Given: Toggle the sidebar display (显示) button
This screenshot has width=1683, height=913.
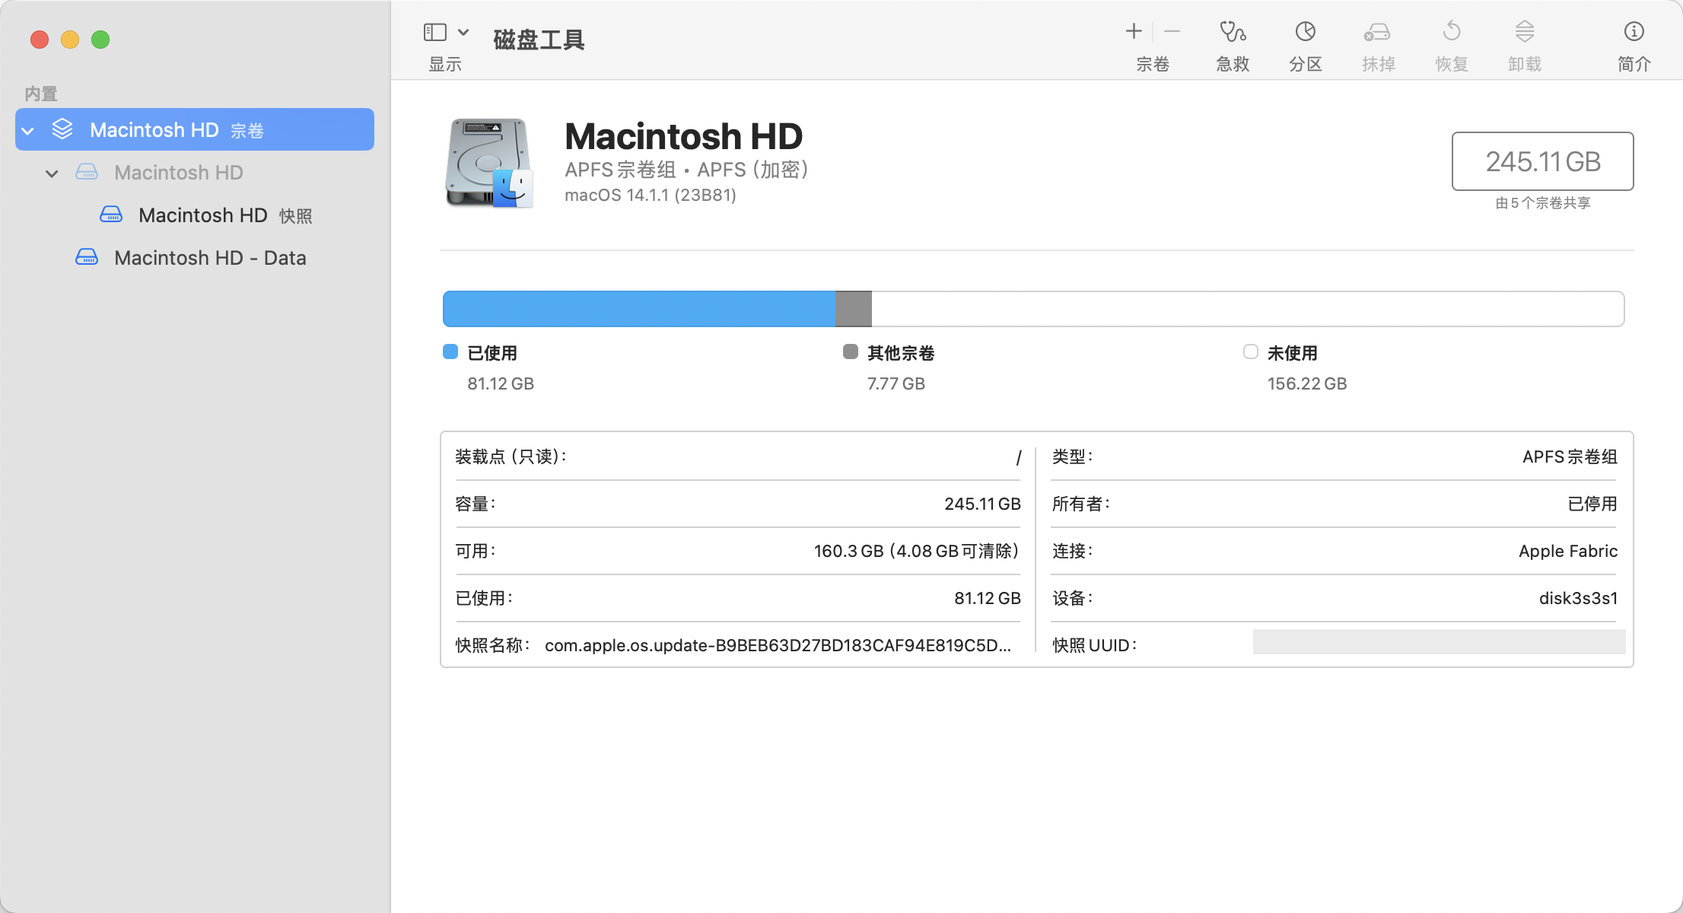Looking at the screenshot, I should pyautogui.click(x=435, y=32).
